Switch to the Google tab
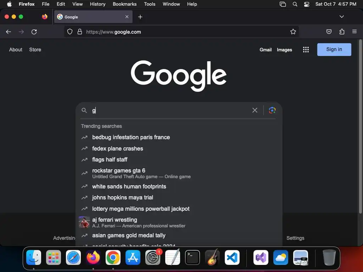The height and width of the screenshot is (272, 363). tap(93, 17)
